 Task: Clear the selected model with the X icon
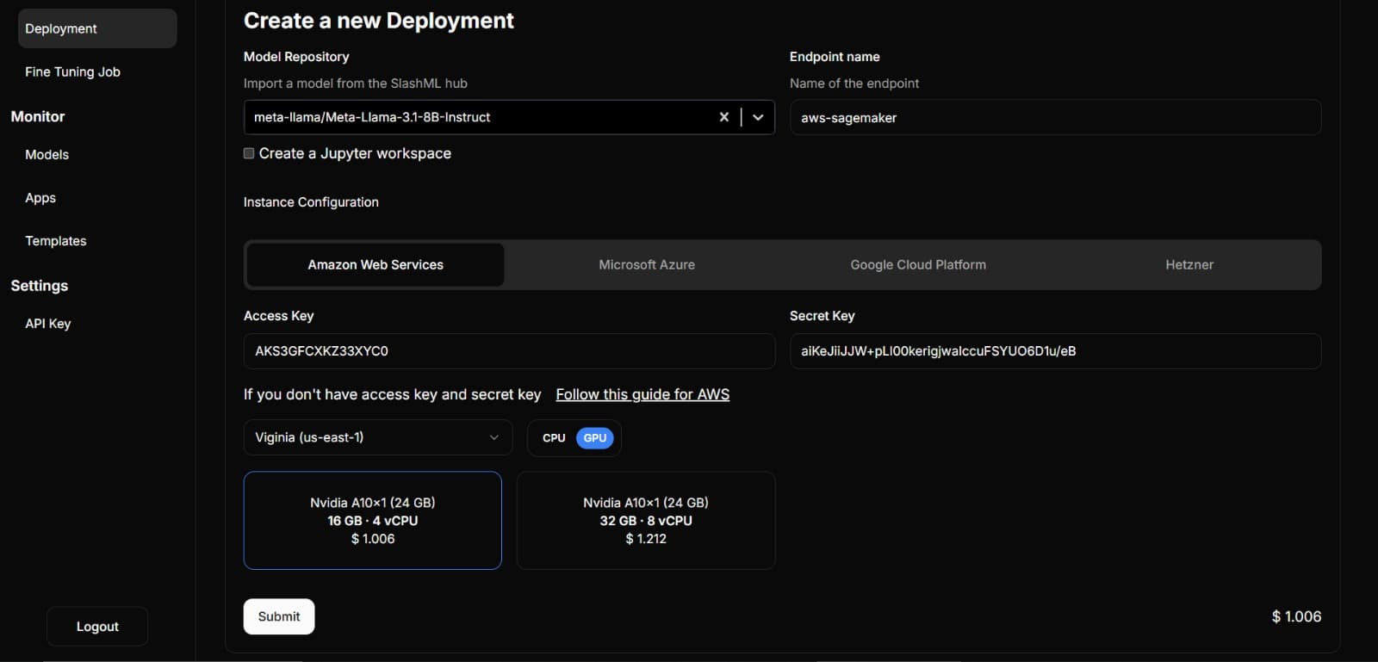(723, 117)
